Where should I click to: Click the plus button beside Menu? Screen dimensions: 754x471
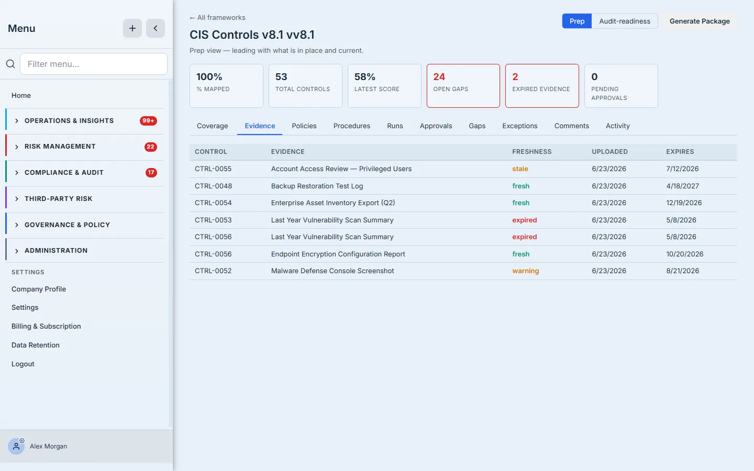[x=132, y=28]
